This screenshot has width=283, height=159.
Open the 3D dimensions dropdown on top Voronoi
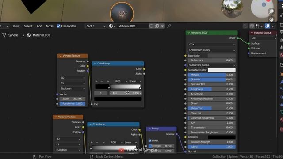tap(73, 78)
